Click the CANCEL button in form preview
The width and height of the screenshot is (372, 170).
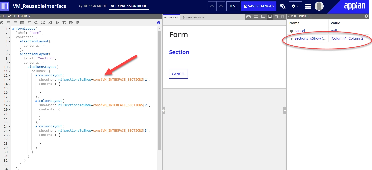178,74
